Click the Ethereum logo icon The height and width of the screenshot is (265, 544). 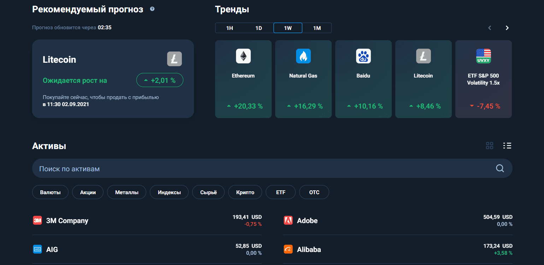(243, 56)
